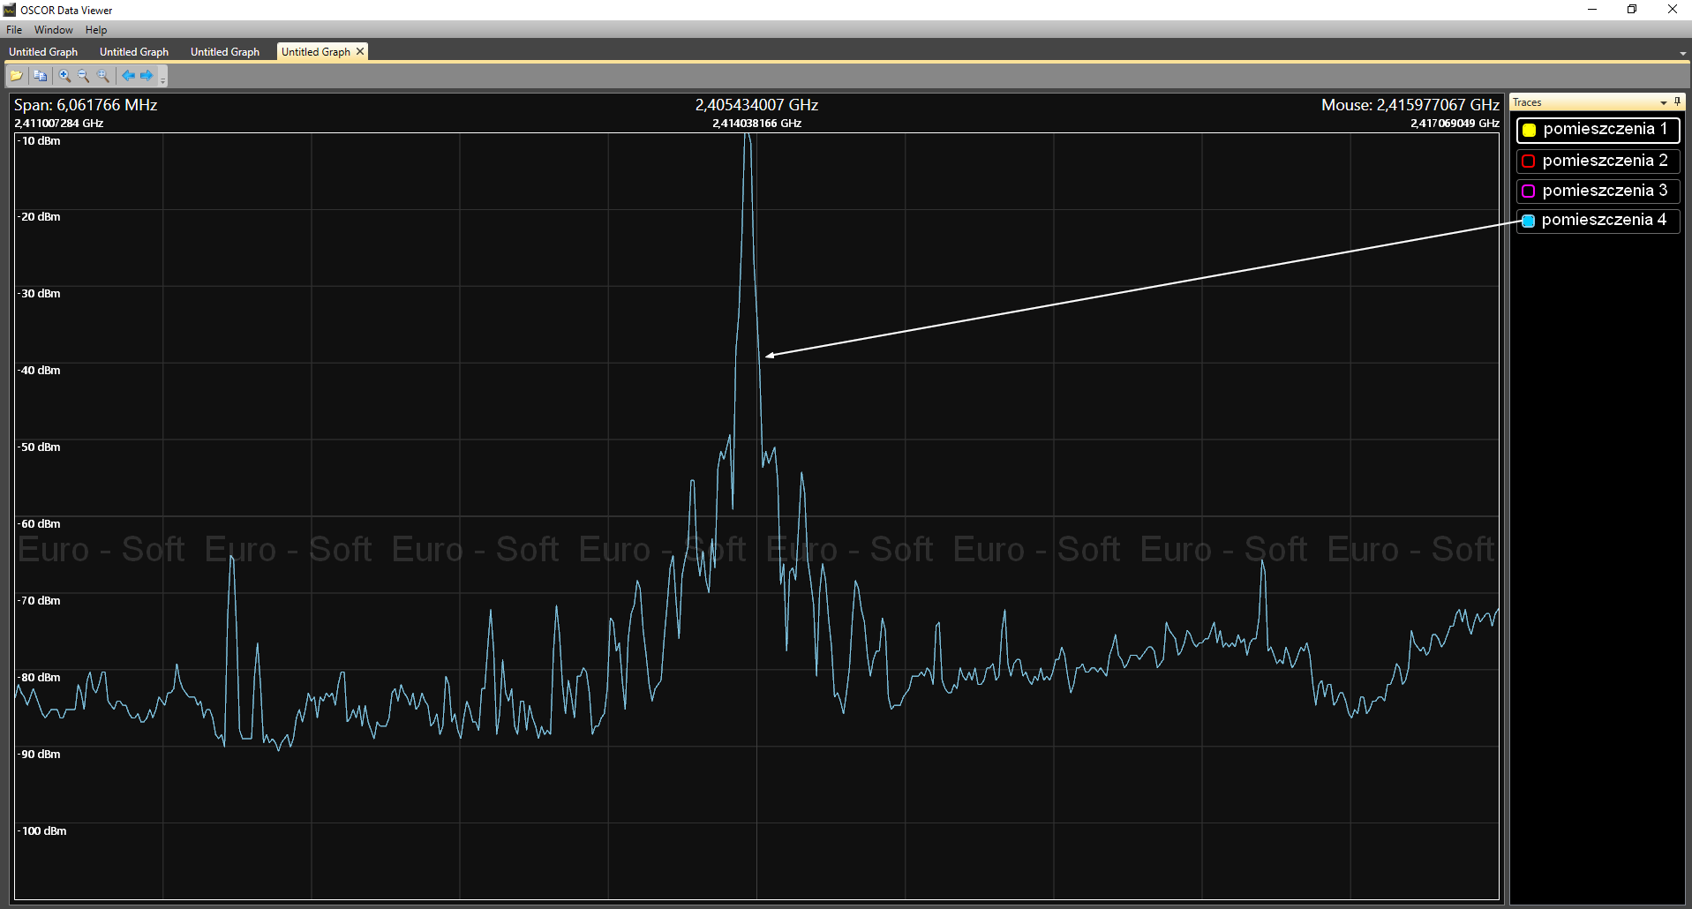Click the zoom-to-fit magnifier icon
The height and width of the screenshot is (909, 1692).
103,76
